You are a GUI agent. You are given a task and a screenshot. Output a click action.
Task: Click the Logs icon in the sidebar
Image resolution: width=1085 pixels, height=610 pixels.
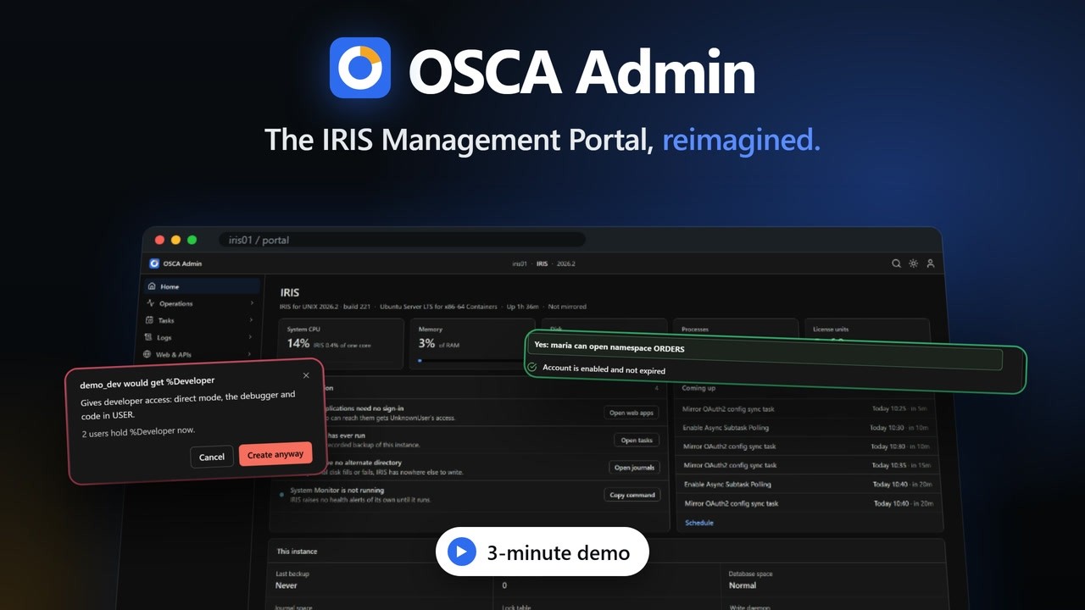coord(147,337)
